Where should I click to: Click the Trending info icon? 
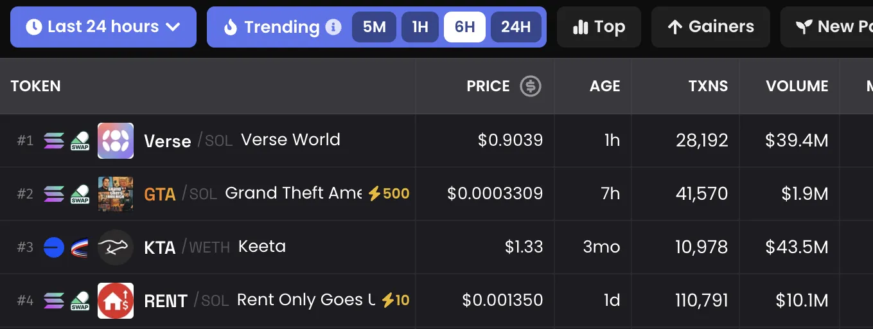pos(333,27)
